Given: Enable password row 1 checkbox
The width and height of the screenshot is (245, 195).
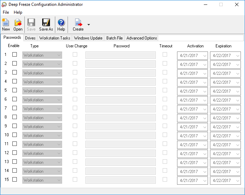Looking at the screenshot, I should pos(14,55).
